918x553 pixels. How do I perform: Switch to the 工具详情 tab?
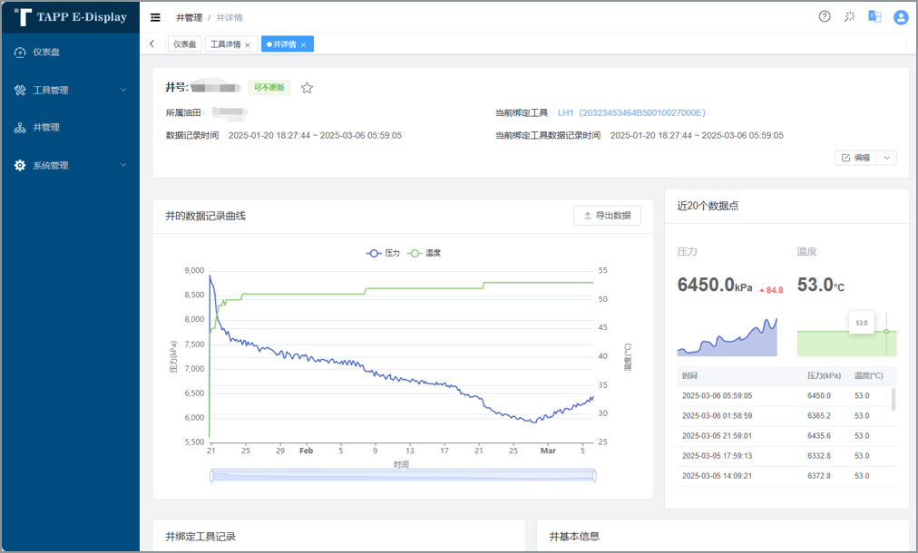point(225,44)
